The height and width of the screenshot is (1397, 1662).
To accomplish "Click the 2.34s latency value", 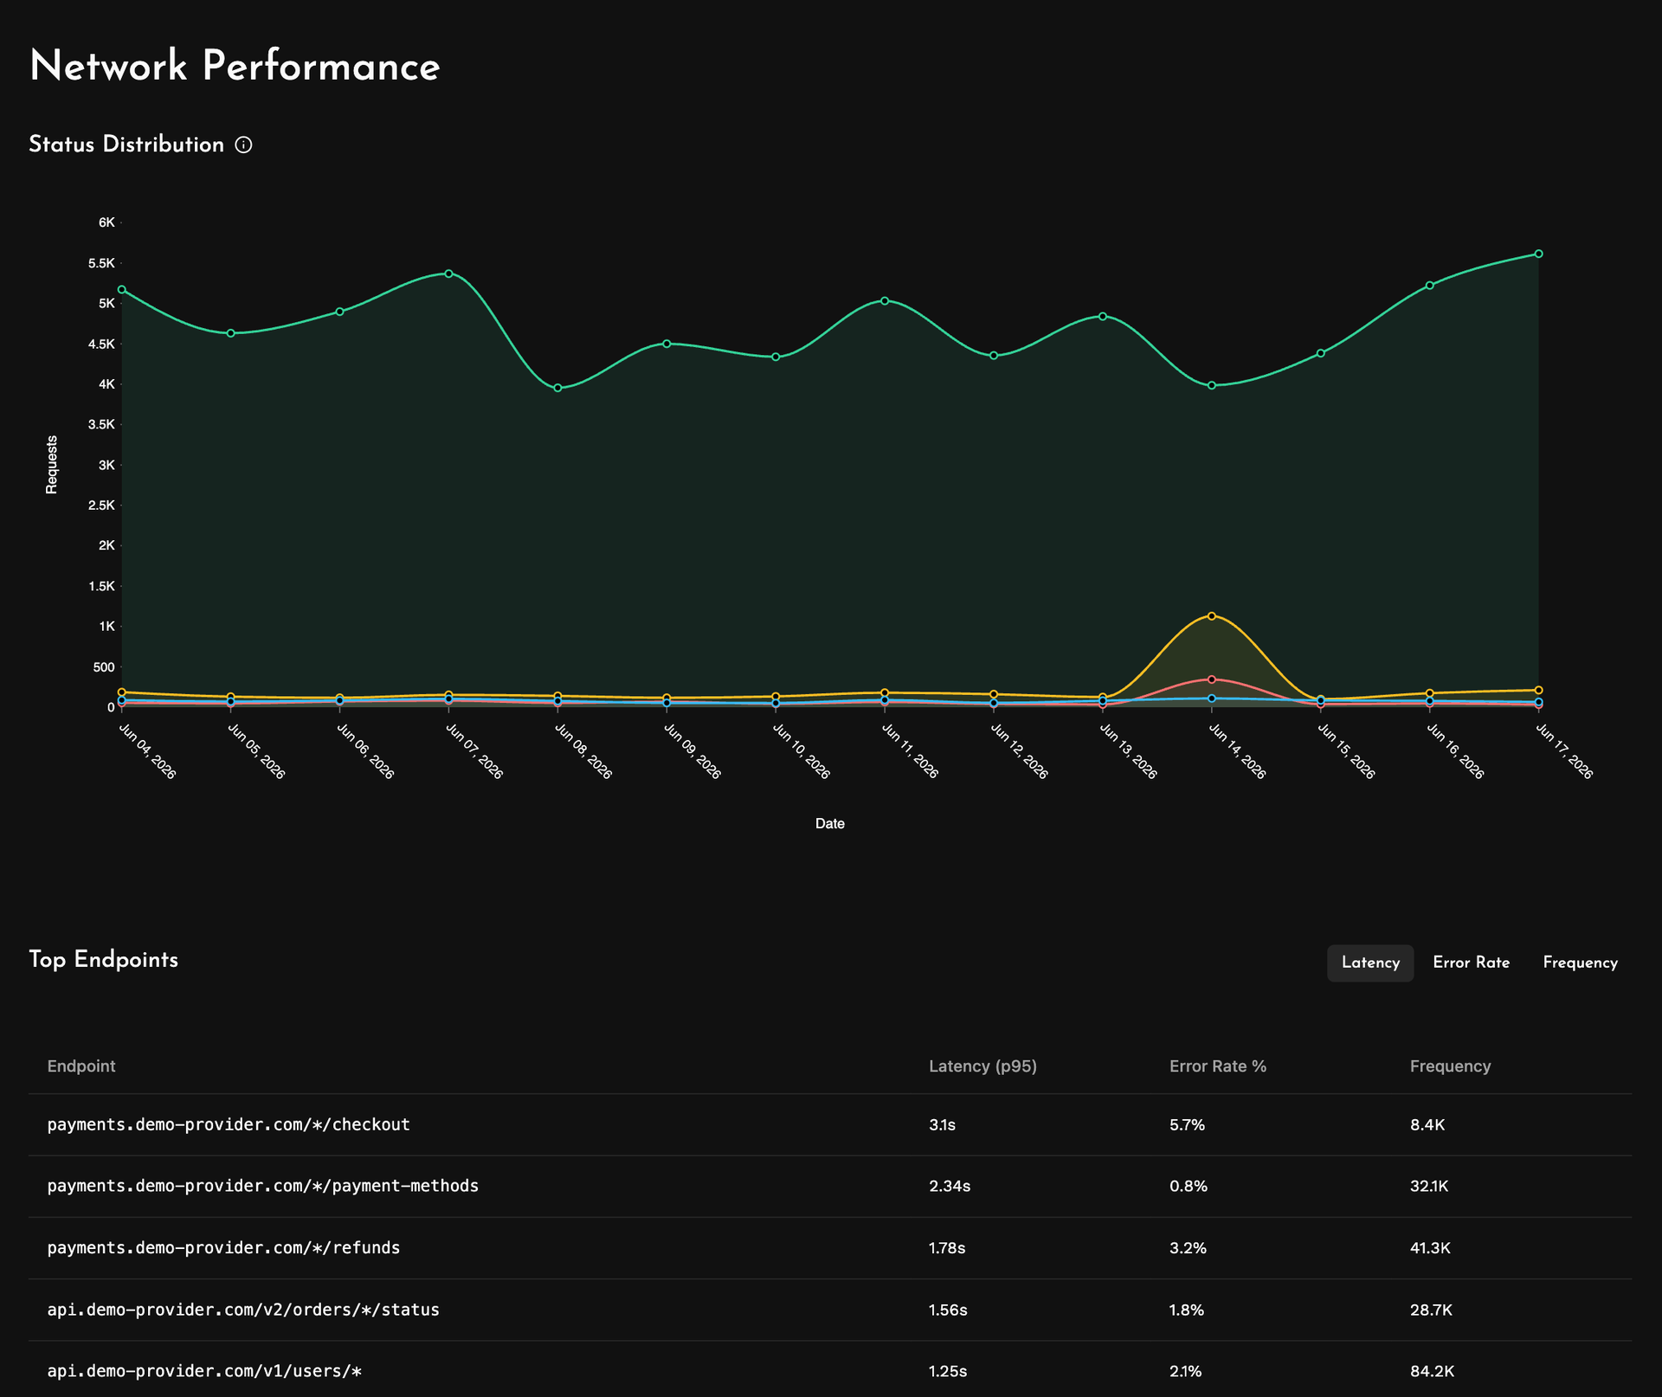I will click(x=950, y=1186).
